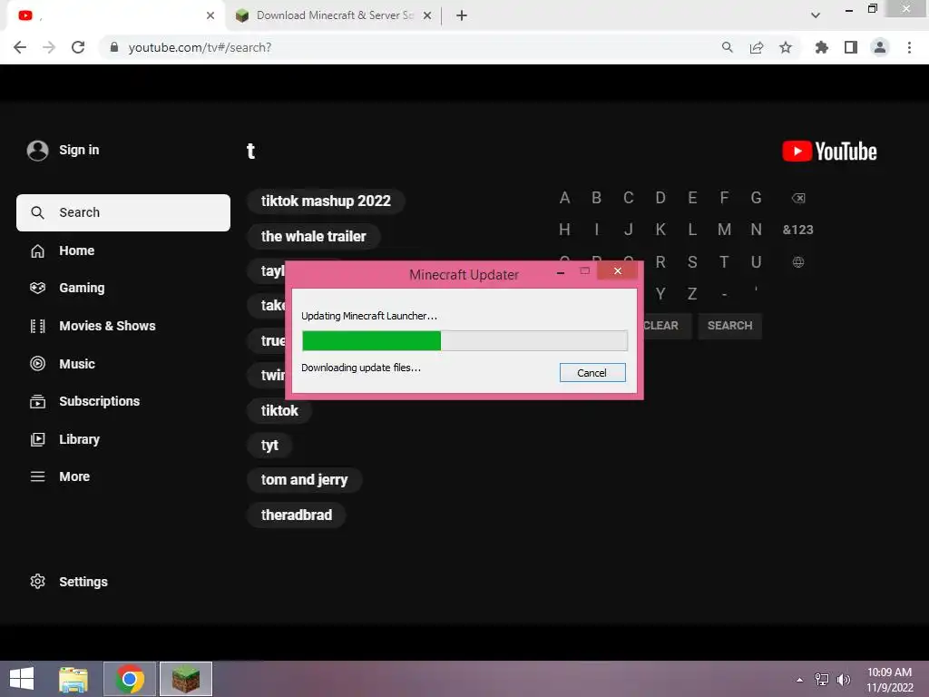Show hidden tray icons arrow
The height and width of the screenshot is (697, 929).
click(x=800, y=680)
